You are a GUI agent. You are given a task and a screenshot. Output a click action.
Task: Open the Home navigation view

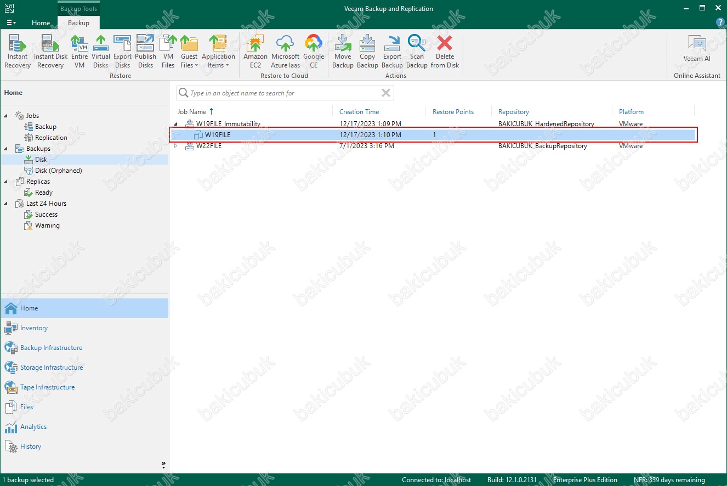point(84,308)
